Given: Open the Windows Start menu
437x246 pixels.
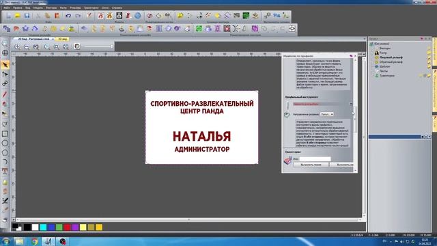Looking at the screenshot, I should pyautogui.click(x=6, y=241).
